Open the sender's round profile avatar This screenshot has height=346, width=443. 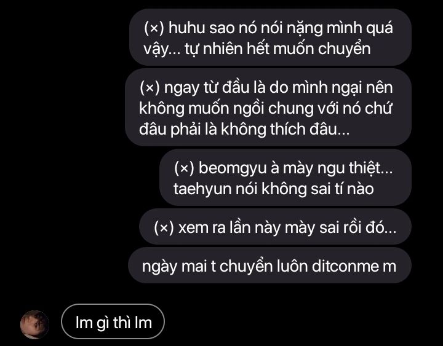point(34,324)
